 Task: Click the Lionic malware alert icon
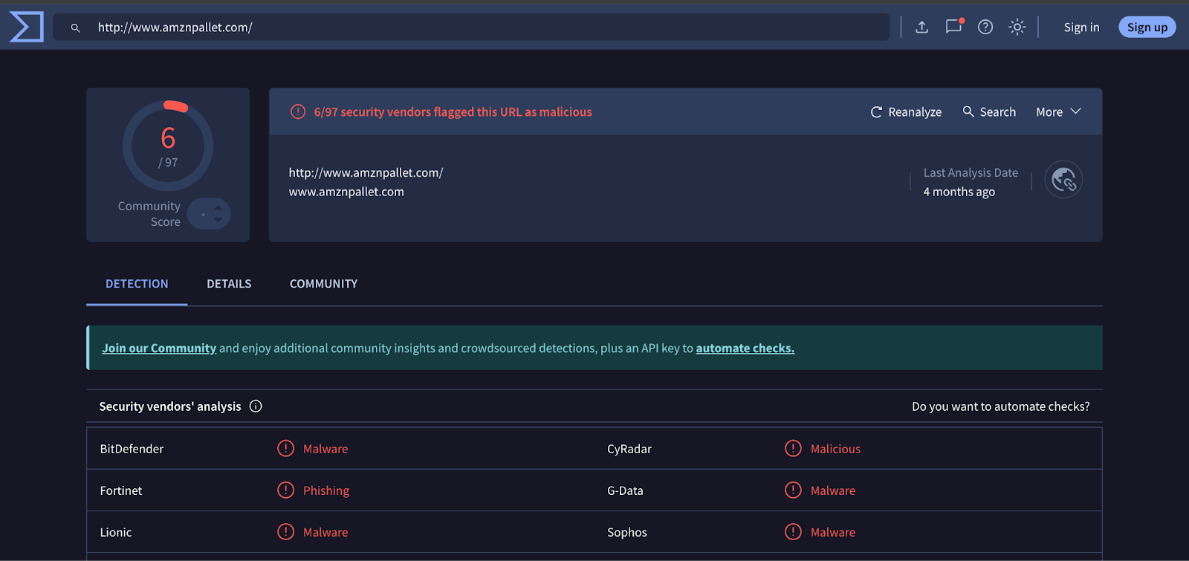click(x=285, y=531)
